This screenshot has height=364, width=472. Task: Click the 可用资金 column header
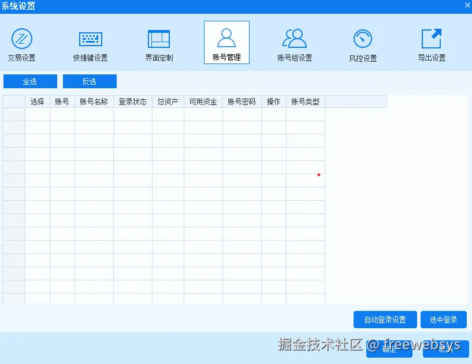point(203,102)
